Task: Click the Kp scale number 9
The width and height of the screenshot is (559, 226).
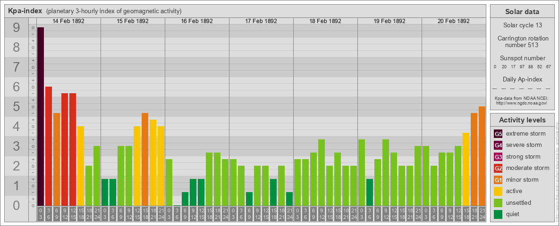Action: pyautogui.click(x=16, y=28)
